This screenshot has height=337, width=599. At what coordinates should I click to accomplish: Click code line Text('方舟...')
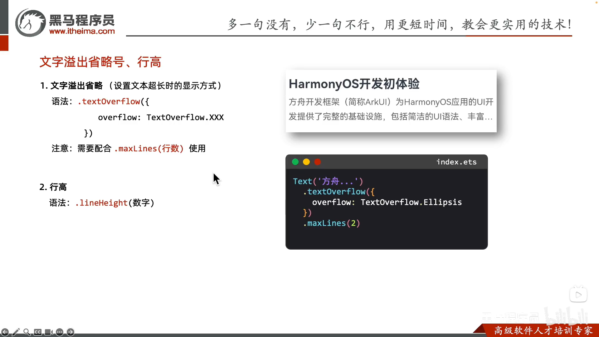(x=328, y=181)
